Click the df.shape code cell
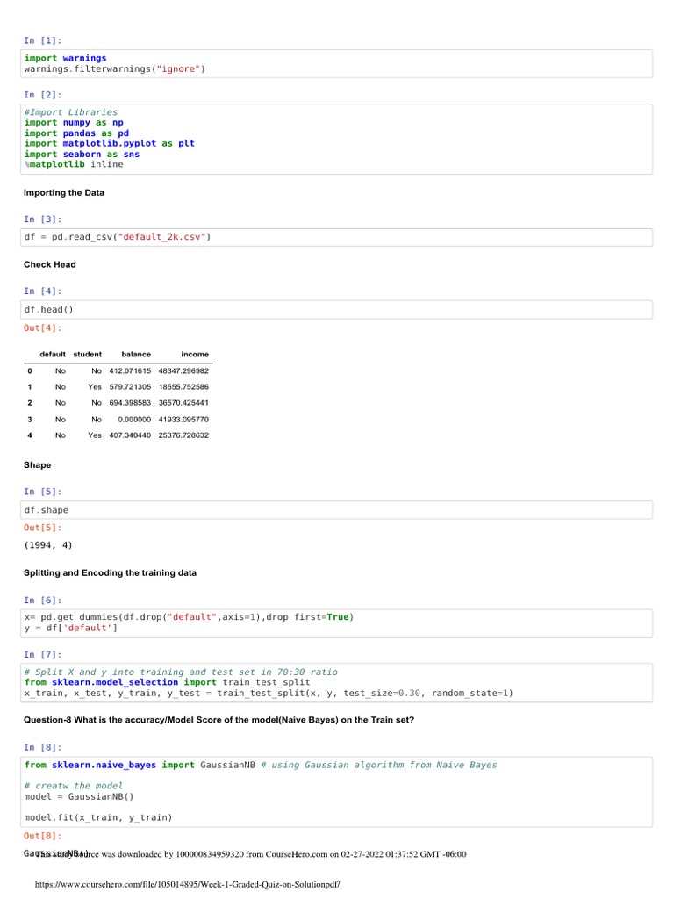This screenshot has width=674, height=899. pos(336,510)
